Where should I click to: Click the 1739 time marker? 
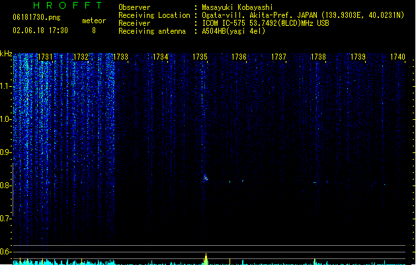[x=358, y=57]
